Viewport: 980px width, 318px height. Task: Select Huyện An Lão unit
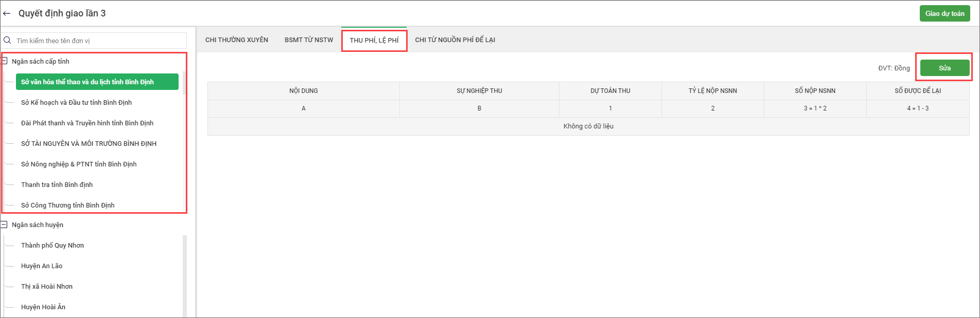[x=42, y=266]
